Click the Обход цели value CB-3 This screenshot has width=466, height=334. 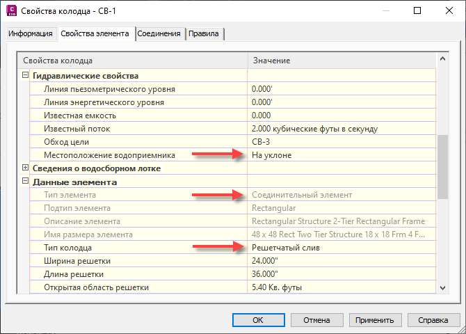[341, 142]
